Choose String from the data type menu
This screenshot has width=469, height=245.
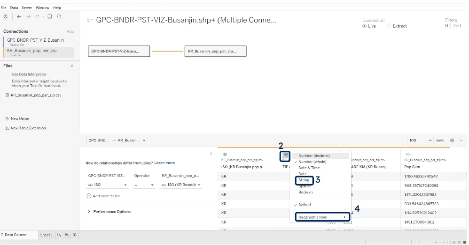304,180
